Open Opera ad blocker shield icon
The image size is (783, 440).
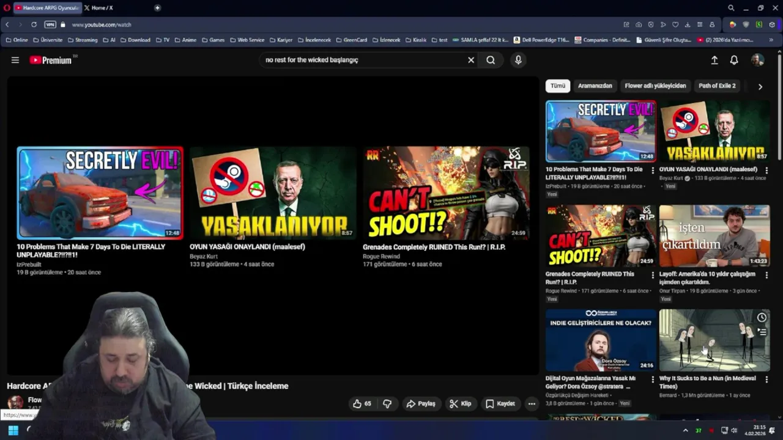tap(651, 24)
